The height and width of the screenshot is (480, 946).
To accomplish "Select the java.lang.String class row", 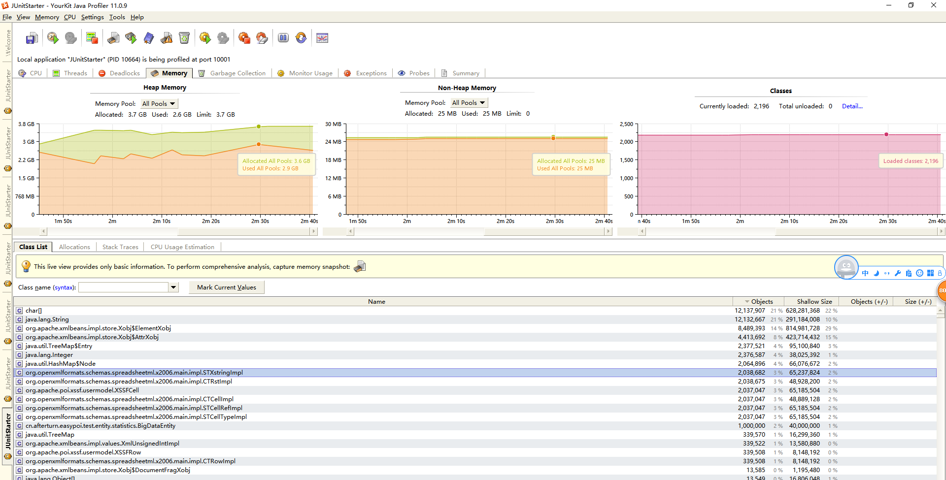I will click(x=475, y=320).
